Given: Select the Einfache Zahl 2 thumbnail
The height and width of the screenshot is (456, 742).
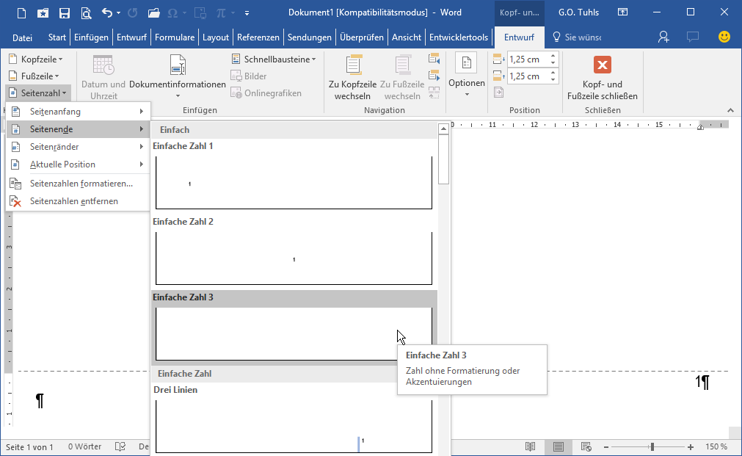Looking at the screenshot, I should click(294, 258).
